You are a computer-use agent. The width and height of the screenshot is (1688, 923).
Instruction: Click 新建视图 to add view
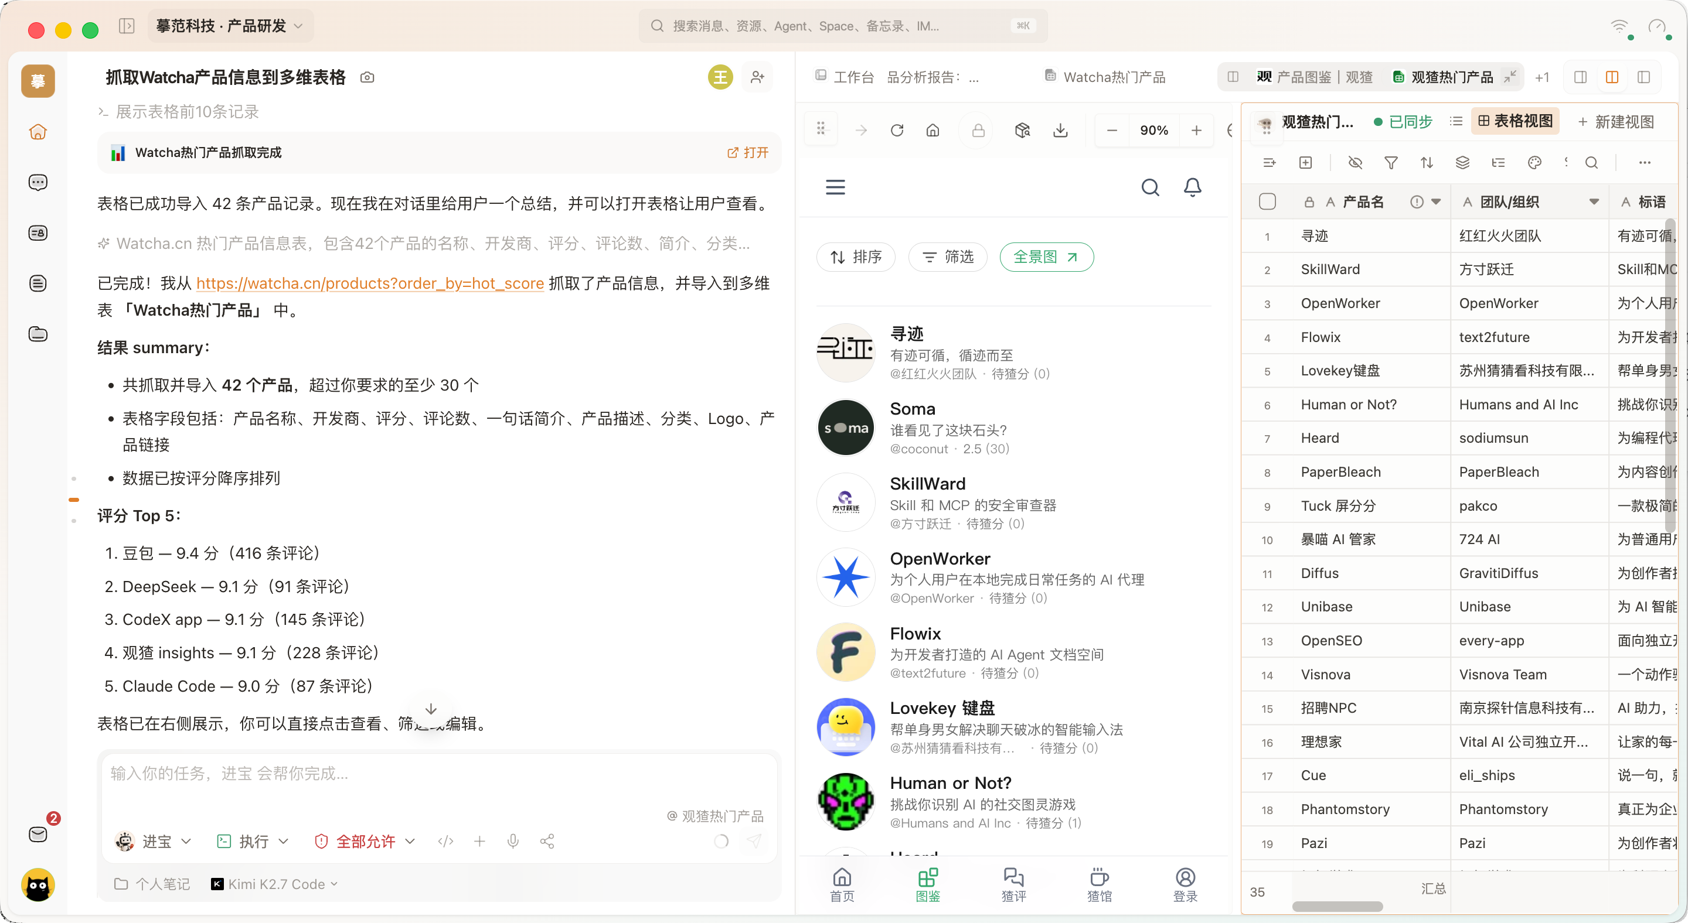[1616, 121]
